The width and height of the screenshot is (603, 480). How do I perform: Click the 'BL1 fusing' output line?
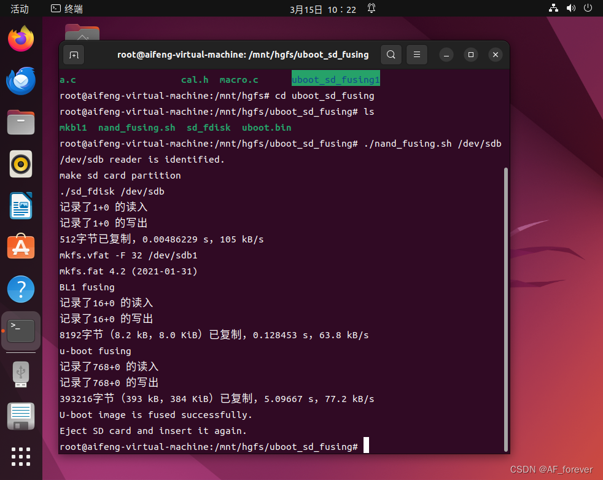(87, 287)
